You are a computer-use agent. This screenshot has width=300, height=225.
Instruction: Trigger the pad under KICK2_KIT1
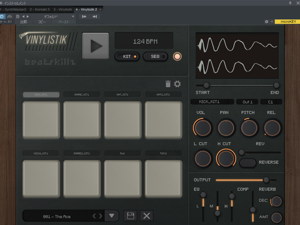point(41,178)
